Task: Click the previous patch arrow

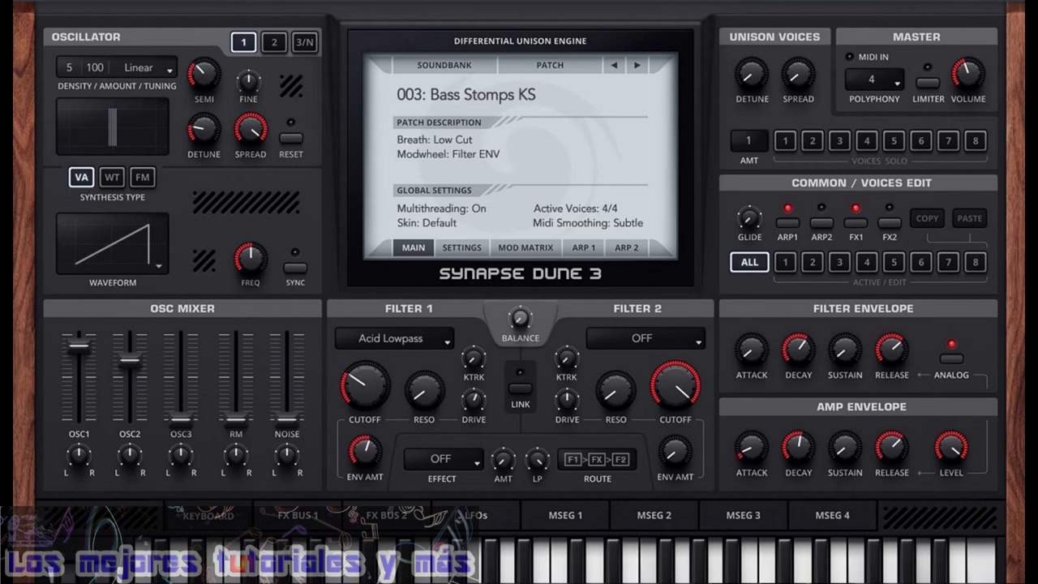Action: pyautogui.click(x=614, y=65)
